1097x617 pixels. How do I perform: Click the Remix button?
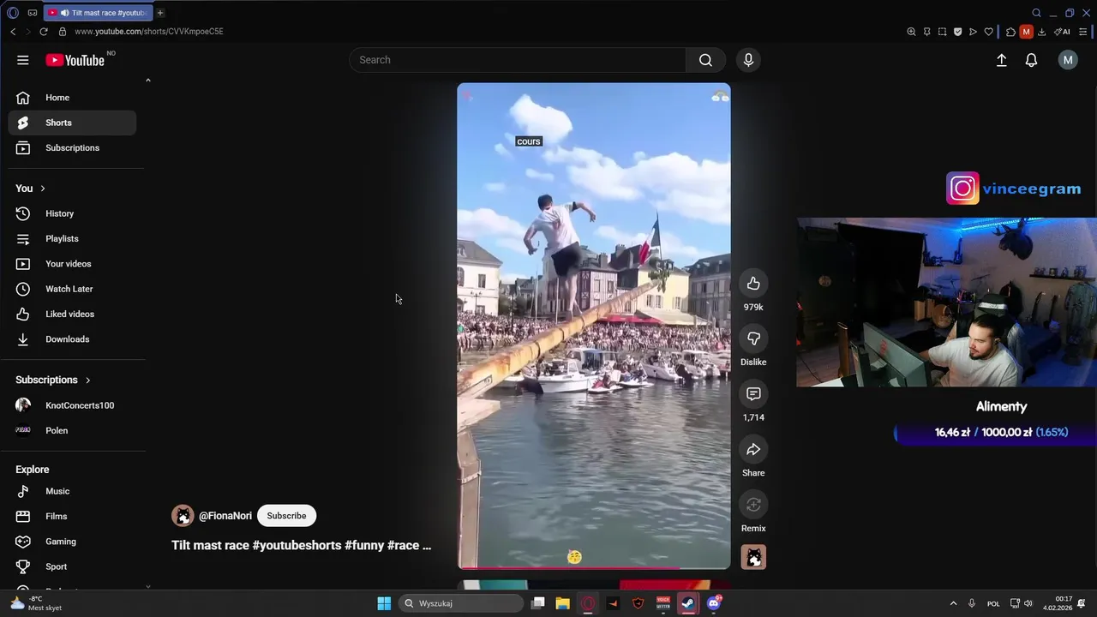(x=753, y=505)
